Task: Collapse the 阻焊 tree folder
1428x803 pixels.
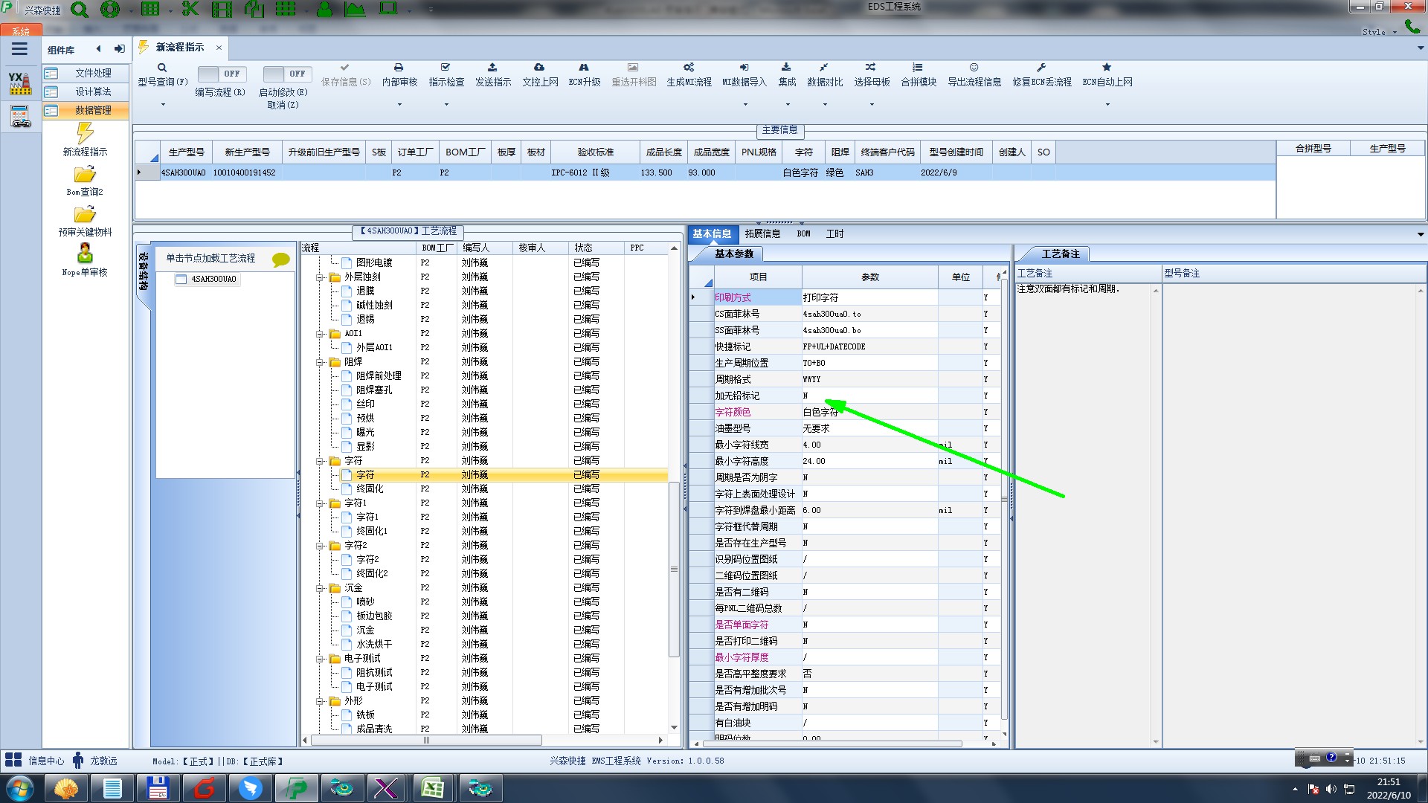Action: click(x=320, y=362)
